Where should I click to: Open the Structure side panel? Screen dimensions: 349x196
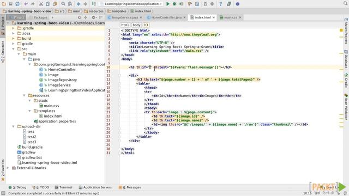pos(3,52)
